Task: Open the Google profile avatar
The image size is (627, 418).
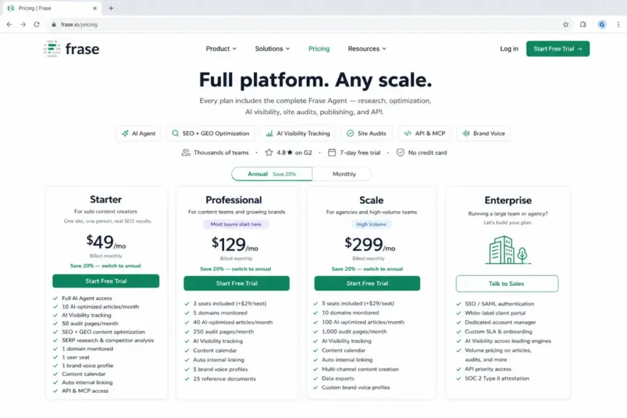Action: pyautogui.click(x=602, y=24)
